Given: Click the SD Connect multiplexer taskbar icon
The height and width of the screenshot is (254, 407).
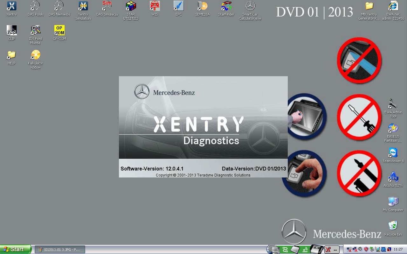Looking at the screenshot, I should point(317,249).
